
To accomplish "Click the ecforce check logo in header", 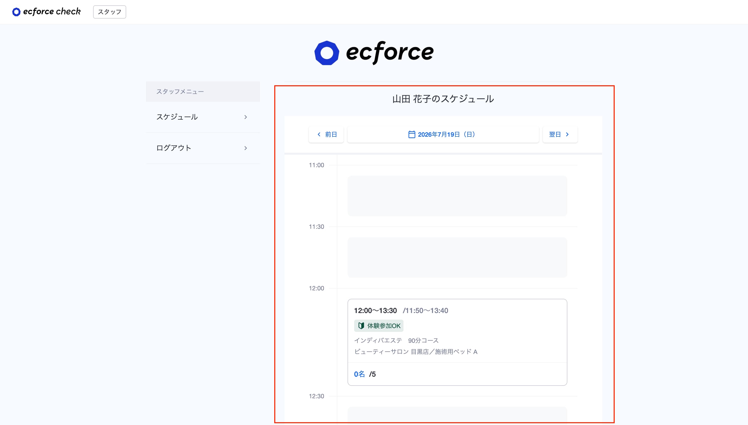I will coord(46,12).
